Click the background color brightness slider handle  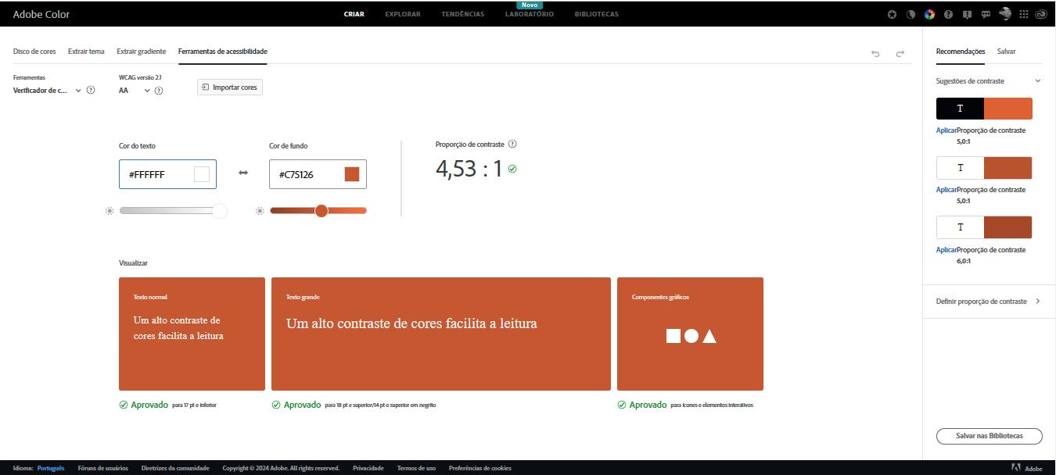point(321,211)
